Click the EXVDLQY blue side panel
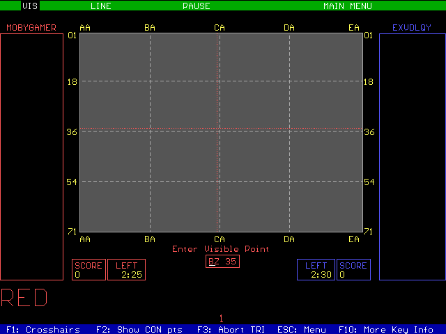The width and height of the screenshot is (446, 334). click(413, 157)
